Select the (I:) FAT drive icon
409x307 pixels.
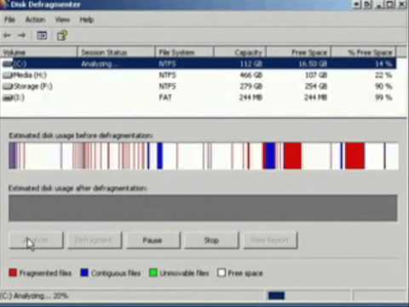(8, 97)
